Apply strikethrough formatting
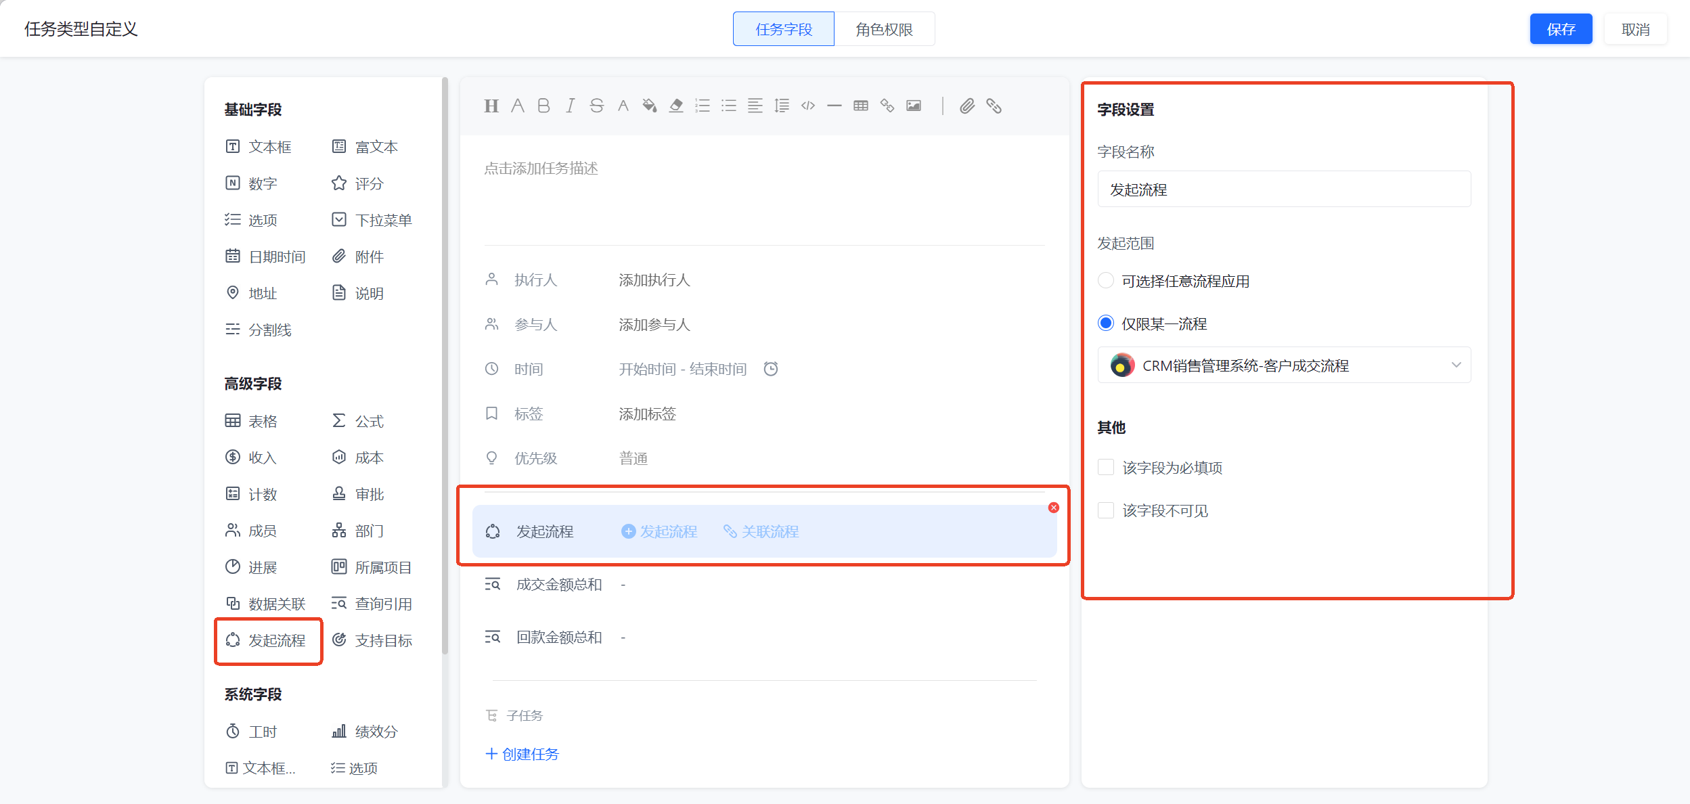 coord(596,106)
